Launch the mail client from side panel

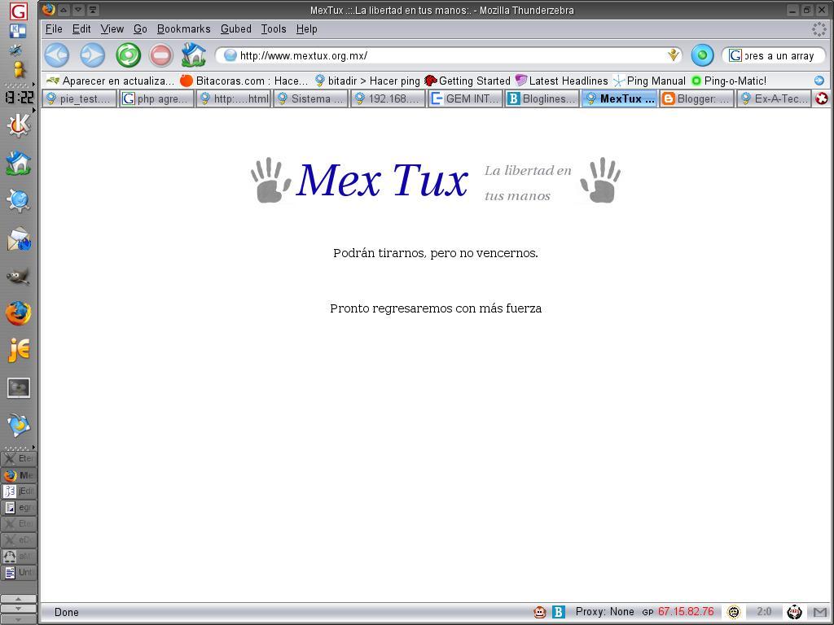pyautogui.click(x=19, y=238)
